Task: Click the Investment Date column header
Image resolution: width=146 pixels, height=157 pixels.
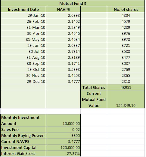Action: (x=23, y=9)
